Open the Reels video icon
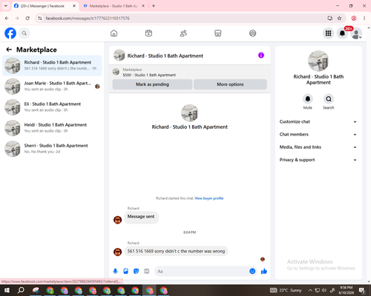This screenshot has width=371, height=296. 148,33
